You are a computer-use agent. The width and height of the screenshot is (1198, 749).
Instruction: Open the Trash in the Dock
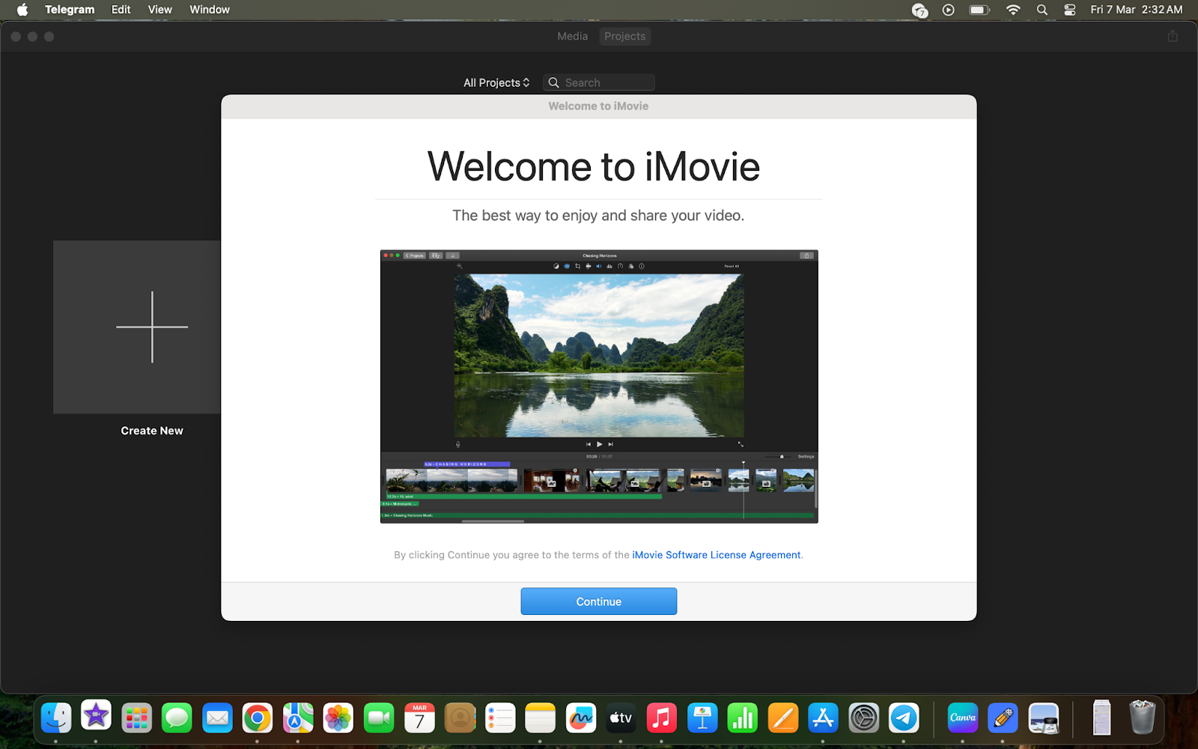(1142, 718)
